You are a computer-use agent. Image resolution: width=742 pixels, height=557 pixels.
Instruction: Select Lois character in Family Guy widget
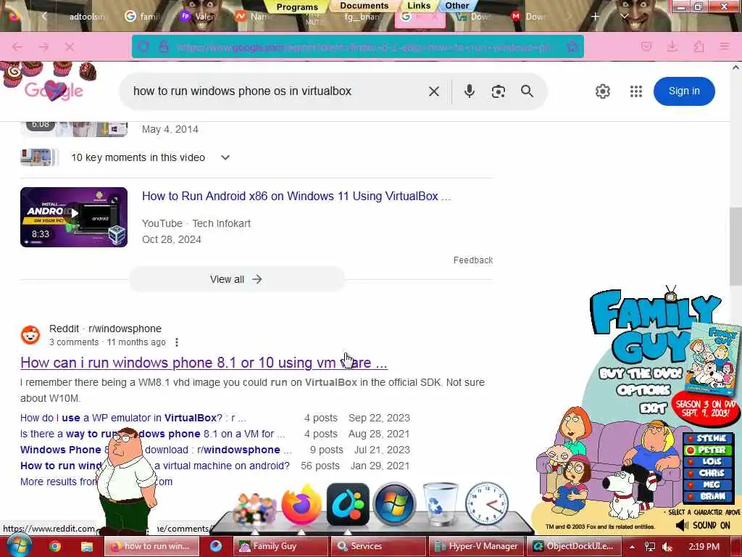click(x=707, y=461)
